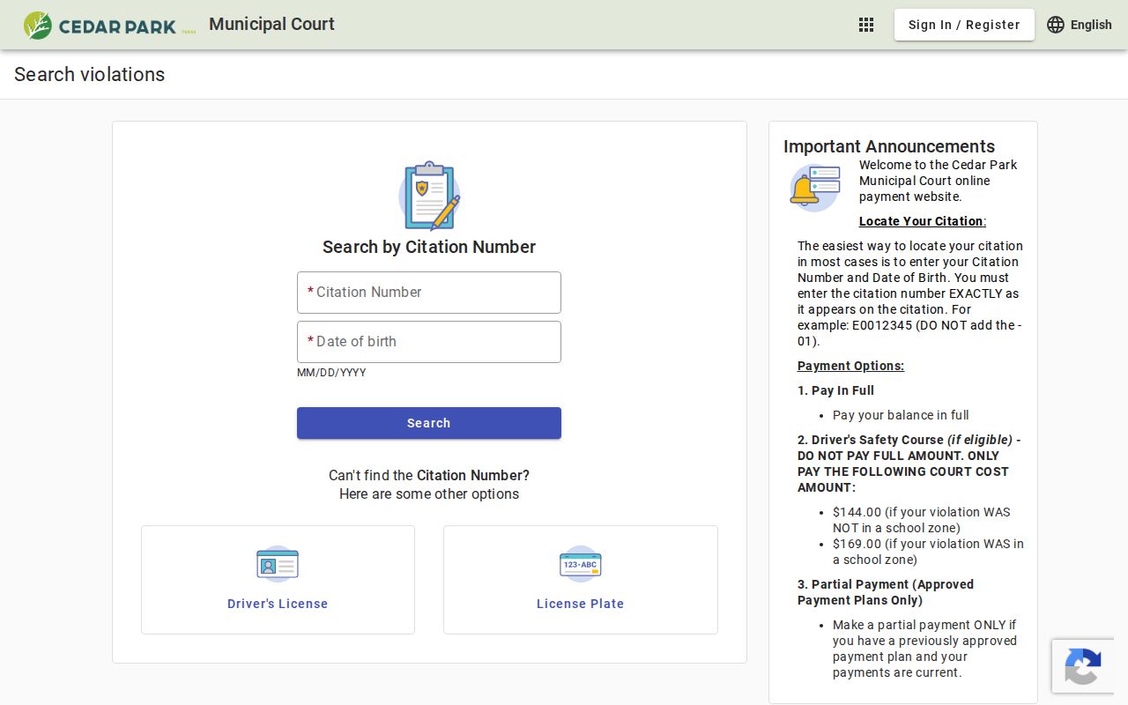The image size is (1128, 705).
Task: Click the bell announcements icon
Action: [x=814, y=188]
